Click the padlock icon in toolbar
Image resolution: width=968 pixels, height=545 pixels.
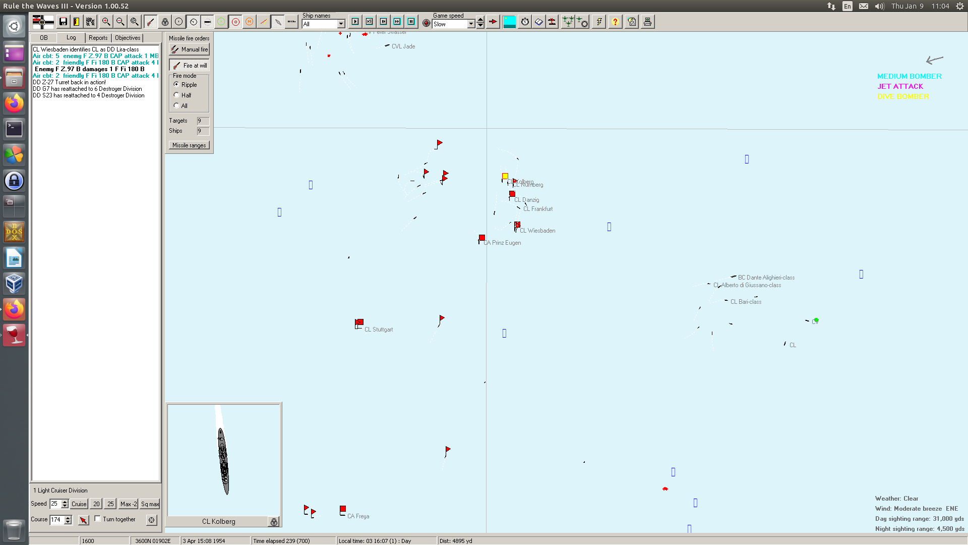pyautogui.click(x=165, y=22)
